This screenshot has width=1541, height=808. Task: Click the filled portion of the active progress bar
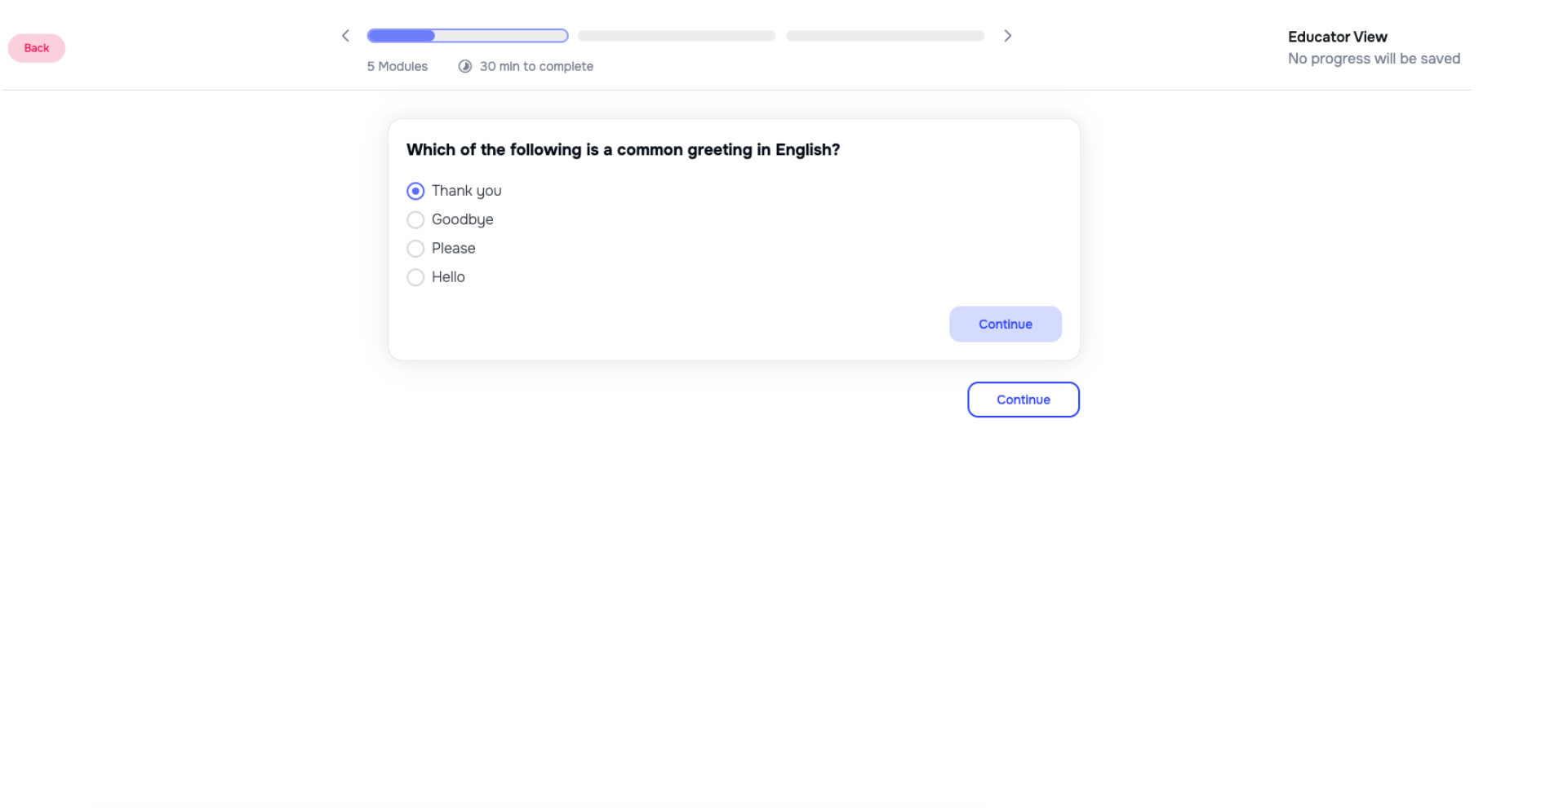(400, 35)
